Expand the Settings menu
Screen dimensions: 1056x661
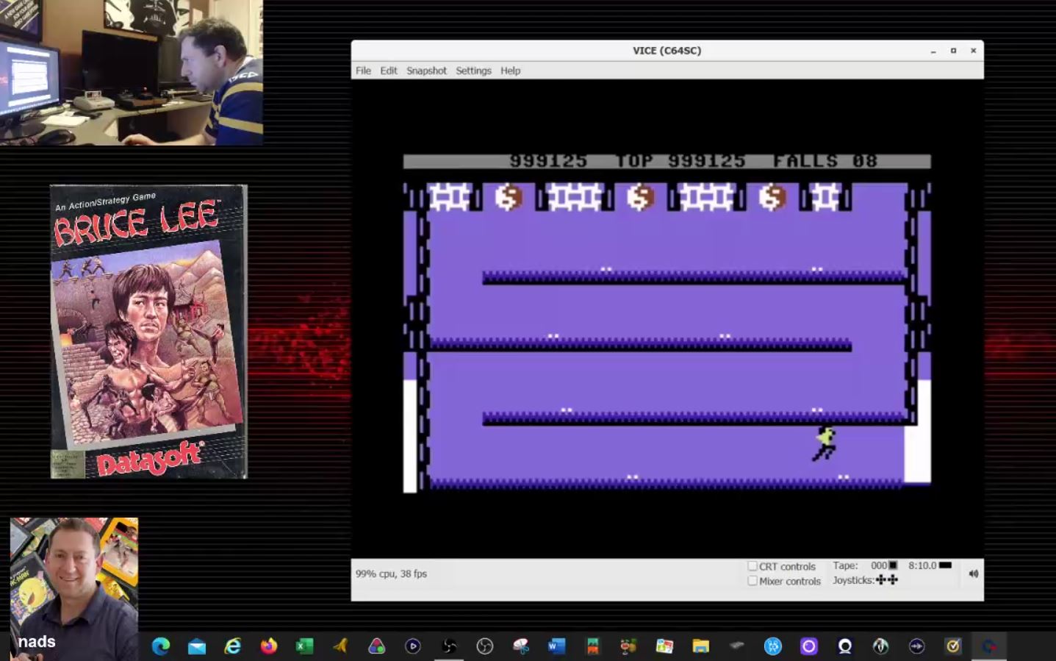pos(473,71)
